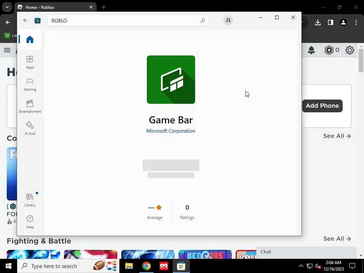
Task: Click the Add Phone button in Roblox
Action: pyautogui.click(x=322, y=106)
